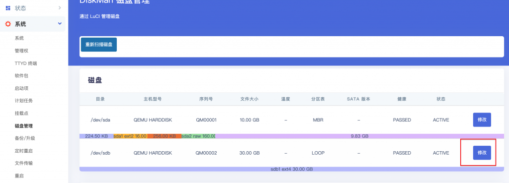
Task: Collapse the 系统 menu chevron
Action: tap(60, 23)
